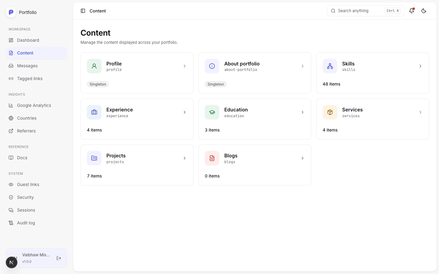Open the Blogs card chevron
The image size is (439, 274).
coord(302,158)
